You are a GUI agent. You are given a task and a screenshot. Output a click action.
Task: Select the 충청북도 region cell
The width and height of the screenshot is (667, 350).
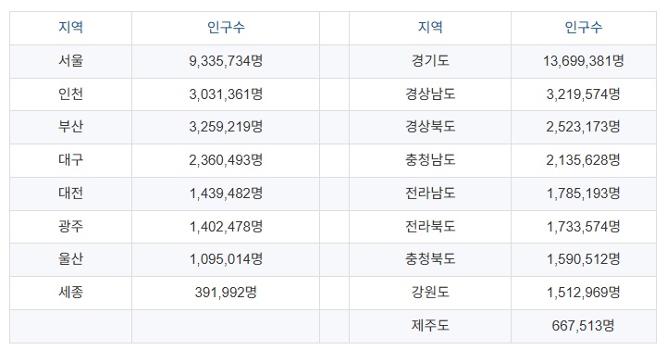click(430, 260)
